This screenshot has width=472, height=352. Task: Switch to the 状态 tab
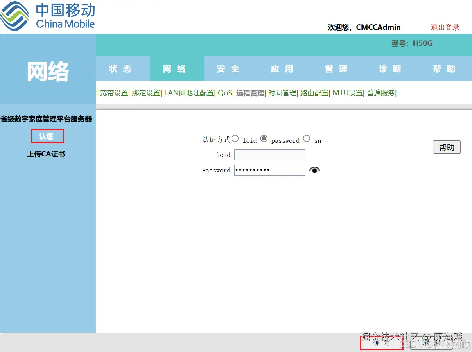click(x=122, y=68)
